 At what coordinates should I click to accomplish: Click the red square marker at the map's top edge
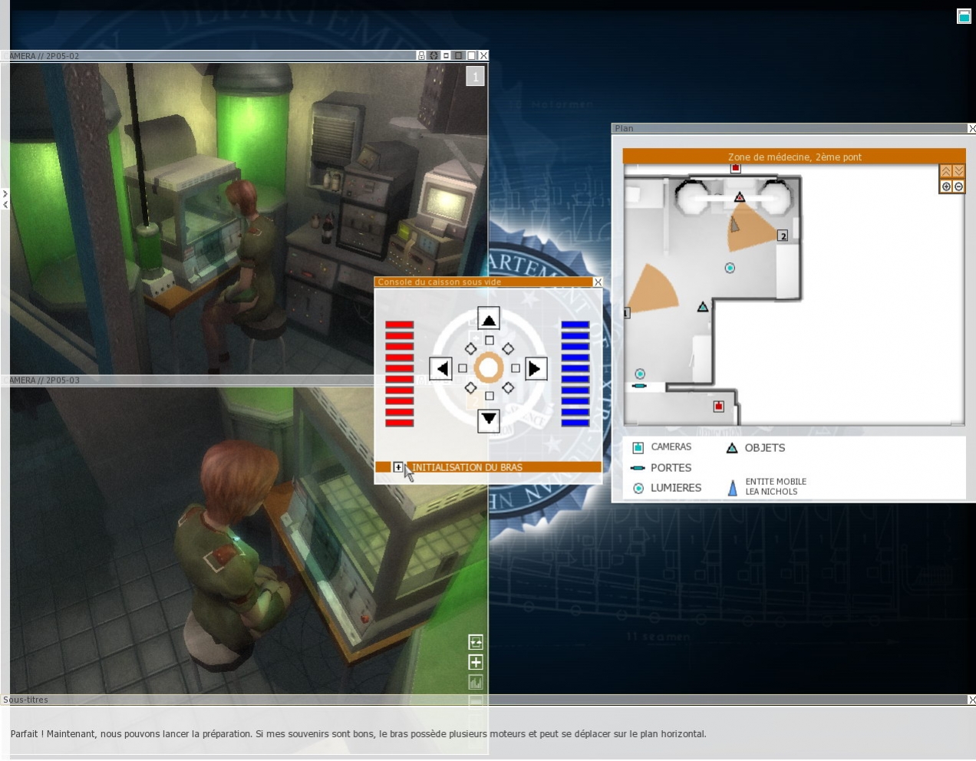tap(735, 167)
